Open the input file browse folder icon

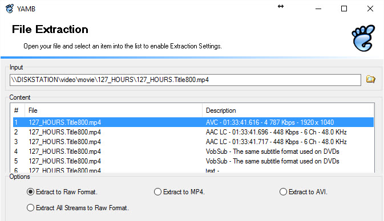pos(370,79)
